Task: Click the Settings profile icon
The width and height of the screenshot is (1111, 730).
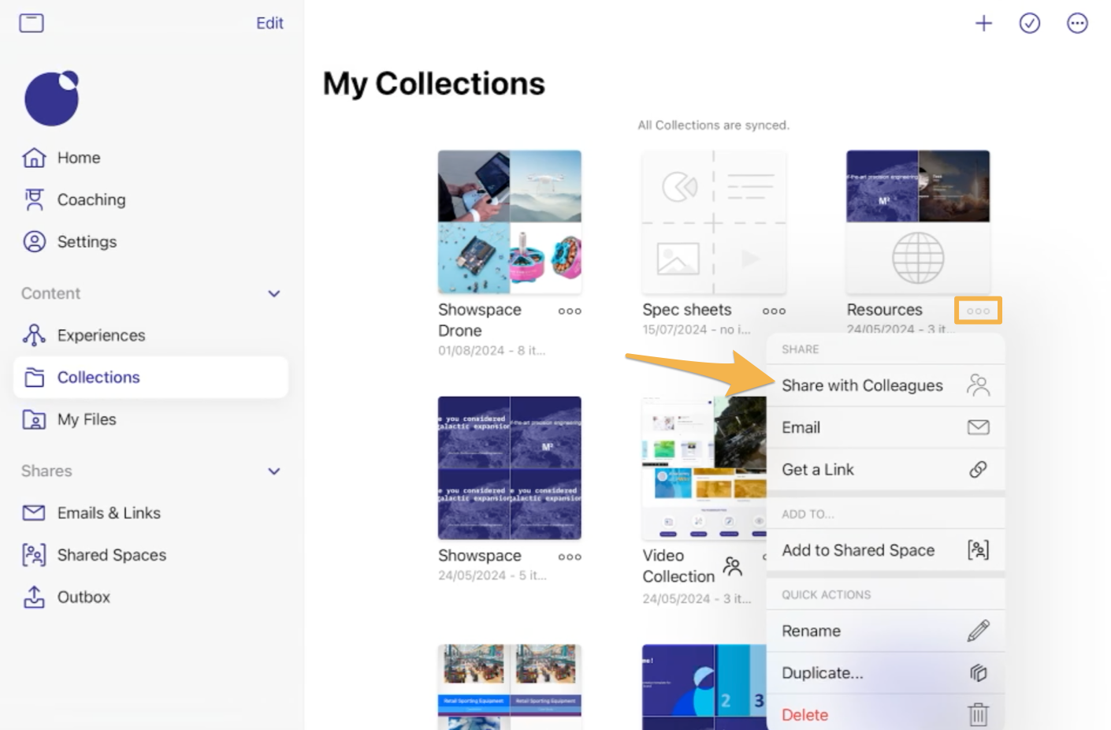Action: tap(34, 241)
